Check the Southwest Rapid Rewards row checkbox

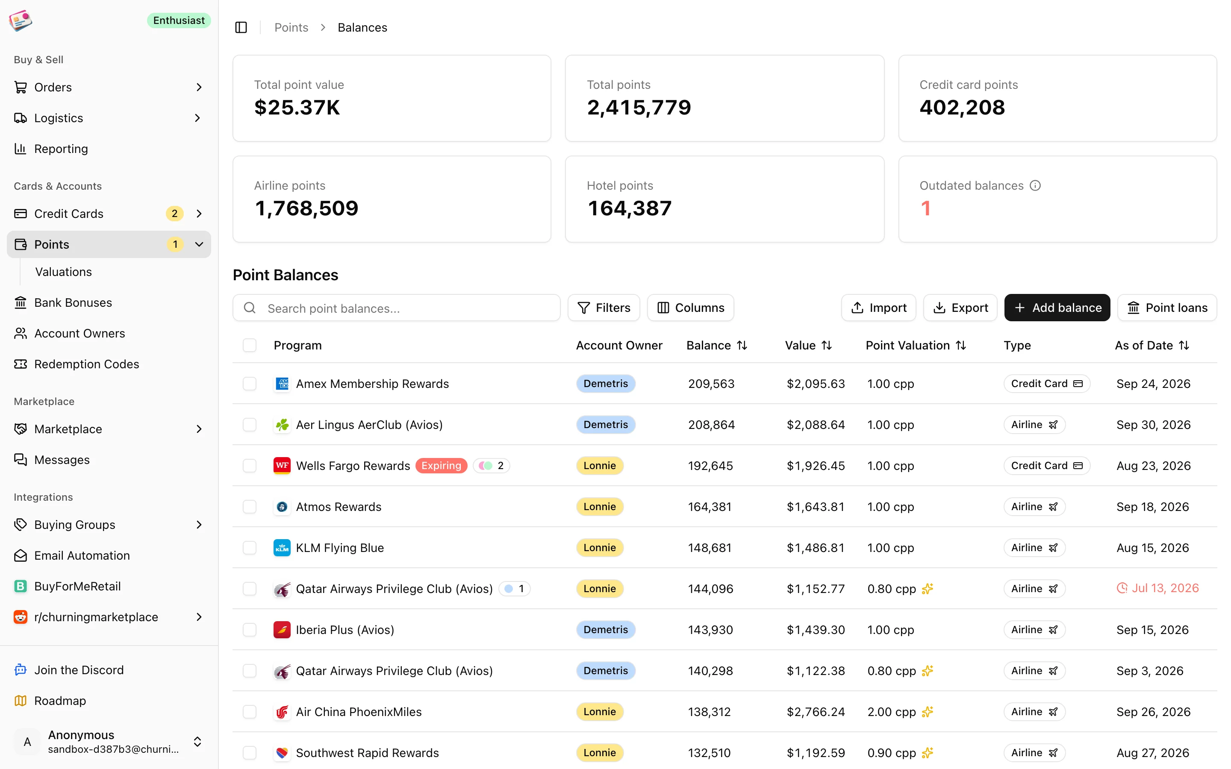click(x=250, y=753)
